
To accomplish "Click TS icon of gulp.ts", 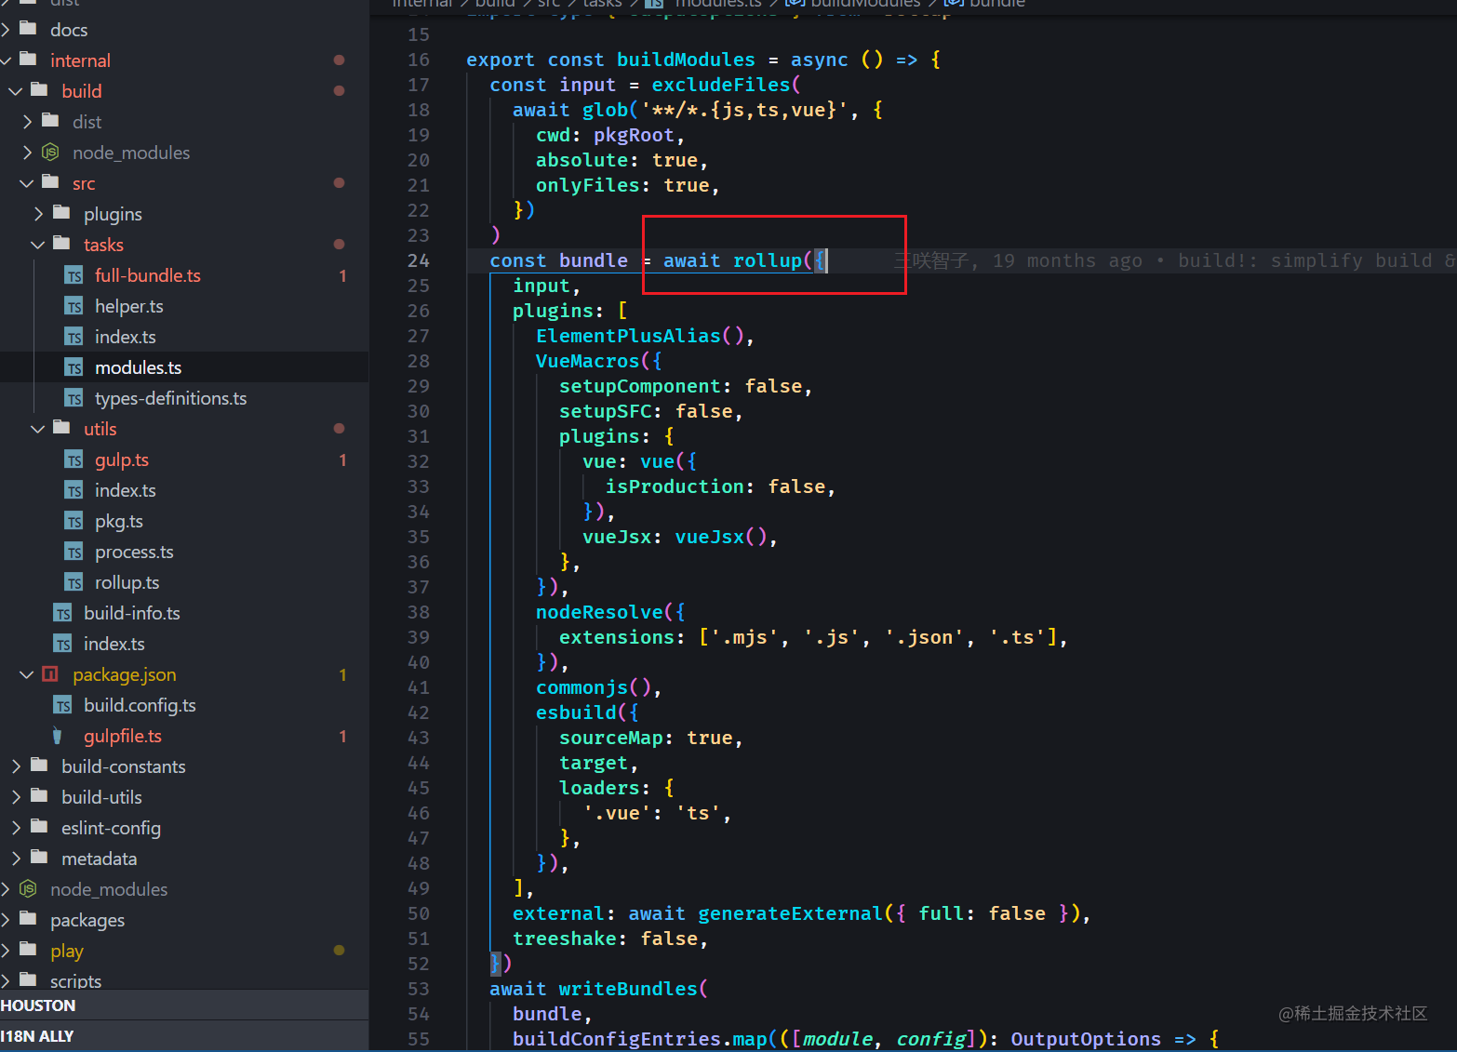I will tap(74, 460).
